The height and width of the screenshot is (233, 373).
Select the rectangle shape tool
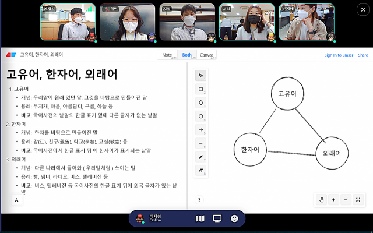pos(200,89)
